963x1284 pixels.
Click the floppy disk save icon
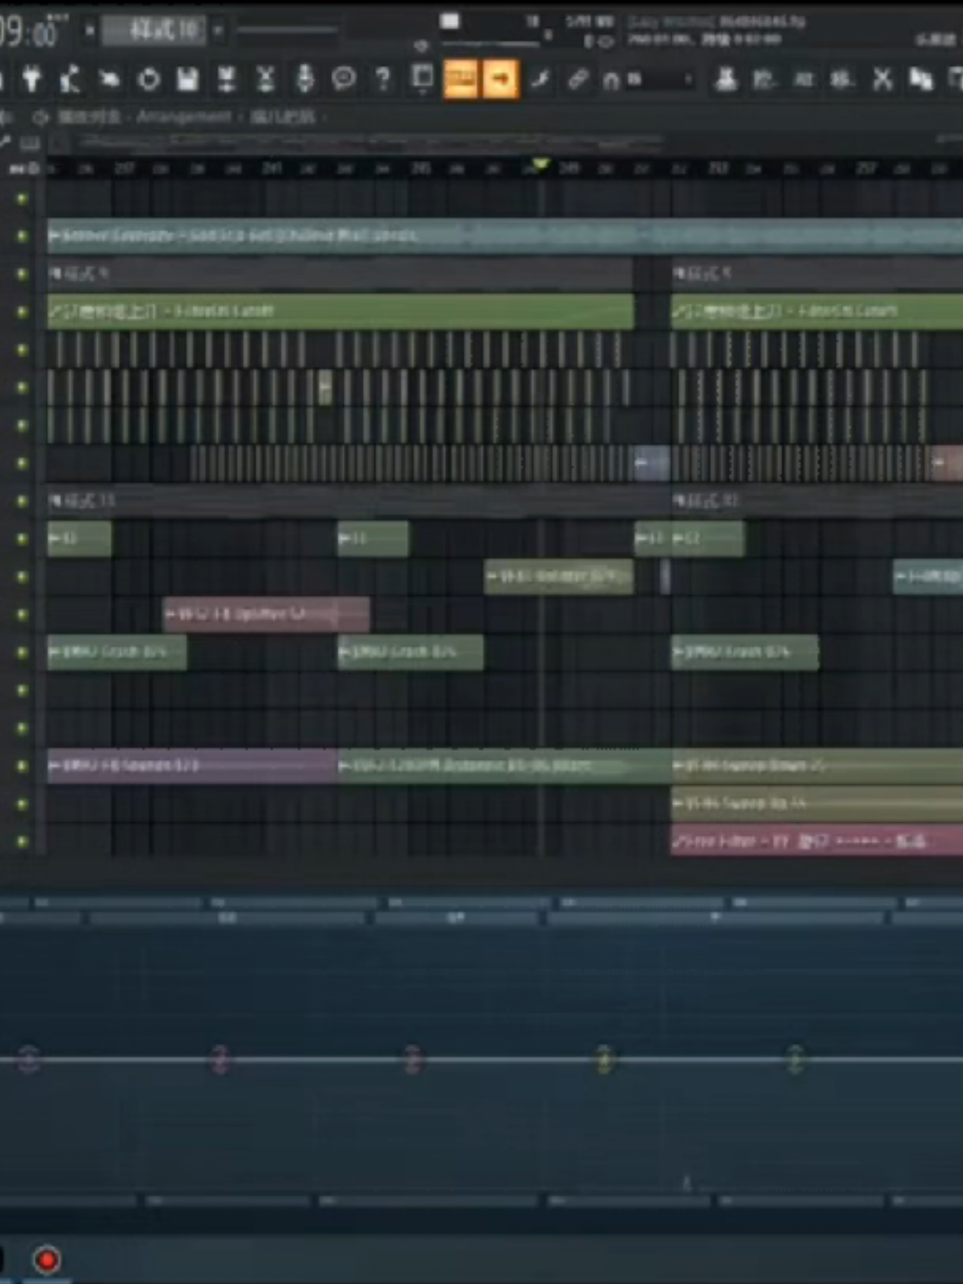(187, 79)
